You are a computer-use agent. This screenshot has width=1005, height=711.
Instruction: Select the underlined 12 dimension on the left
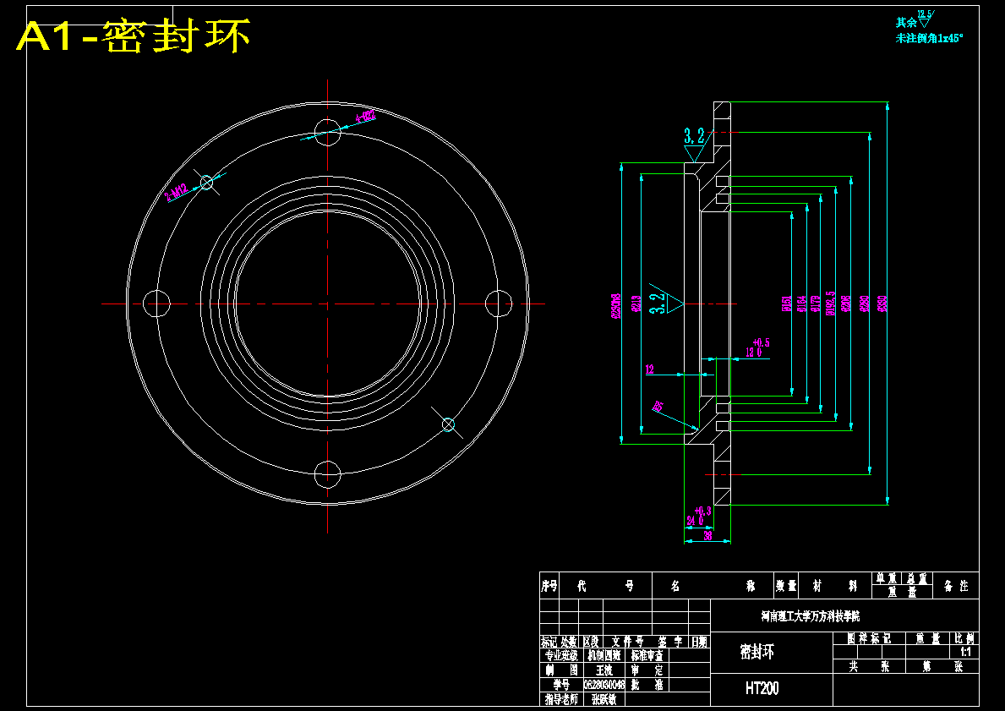(x=650, y=369)
